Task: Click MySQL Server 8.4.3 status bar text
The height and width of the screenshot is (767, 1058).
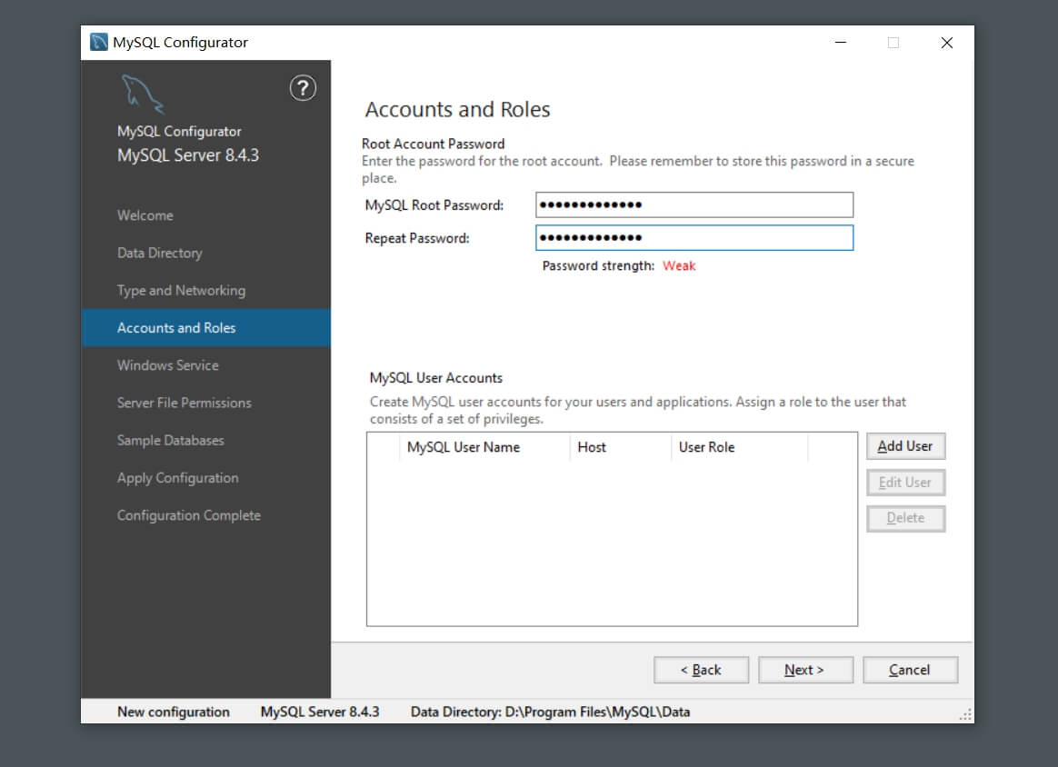Action: (x=320, y=712)
